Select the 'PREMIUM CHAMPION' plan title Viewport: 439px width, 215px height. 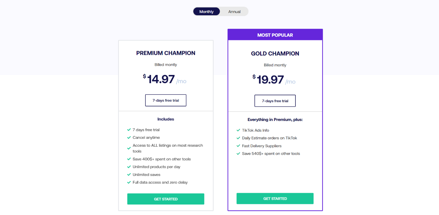[x=166, y=53]
